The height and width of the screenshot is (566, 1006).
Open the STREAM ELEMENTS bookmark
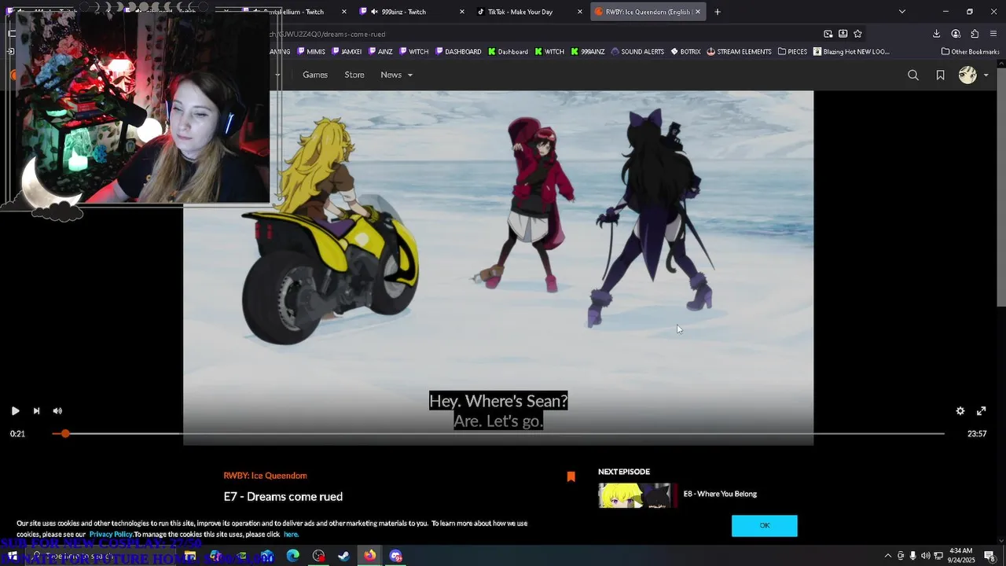(739, 52)
